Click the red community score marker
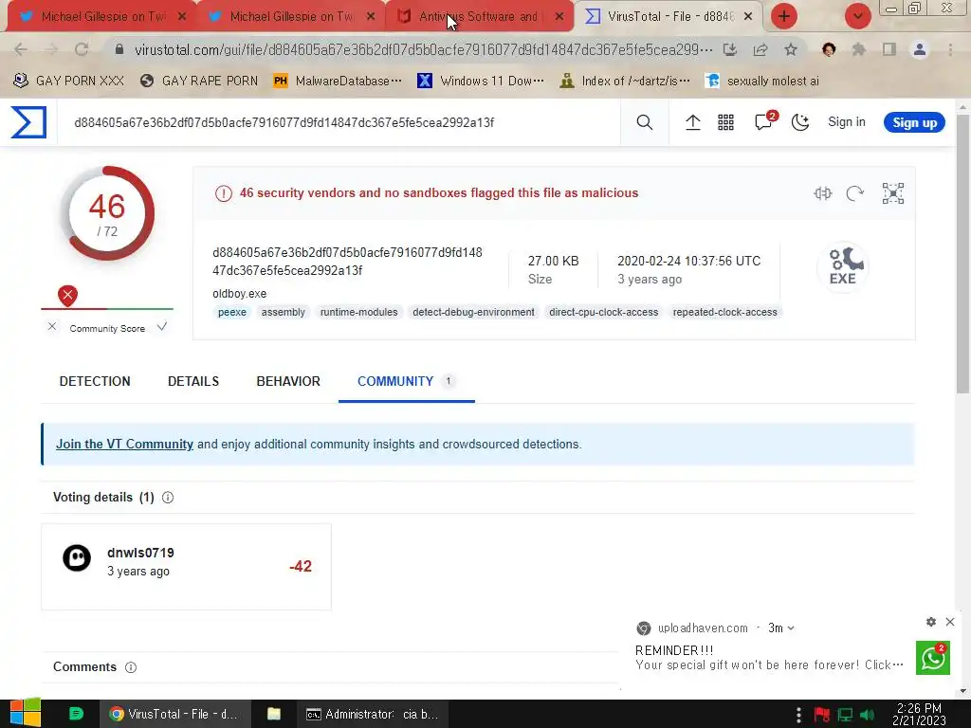The height and width of the screenshot is (728, 971). [67, 296]
